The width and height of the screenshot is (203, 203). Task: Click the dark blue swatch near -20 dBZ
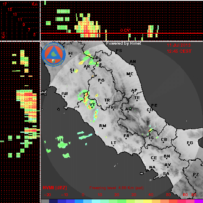tap(54, 201)
